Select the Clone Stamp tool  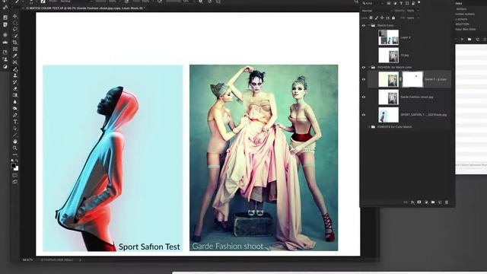click(x=15, y=75)
